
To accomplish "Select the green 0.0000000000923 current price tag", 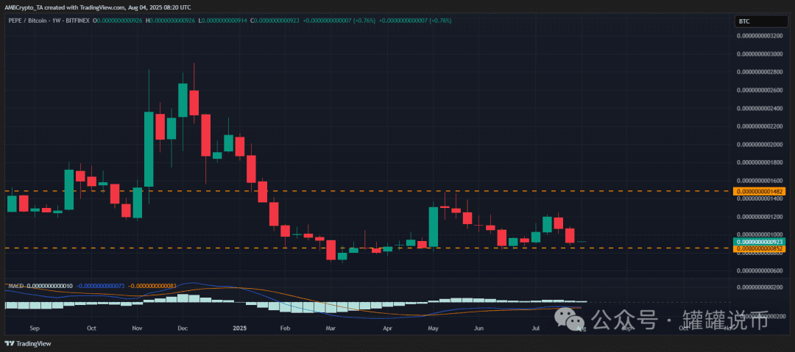I will [760, 242].
